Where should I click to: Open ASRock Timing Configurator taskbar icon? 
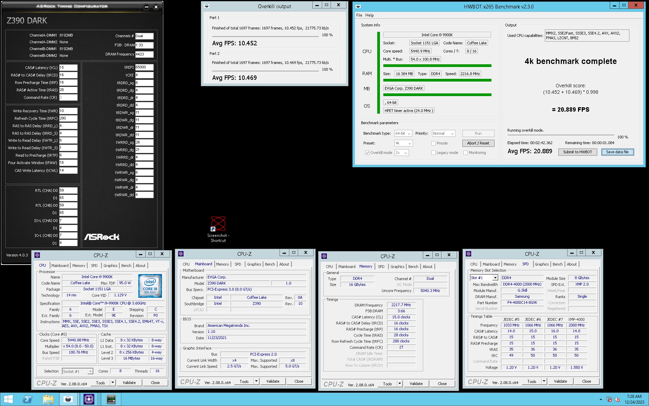pyautogui.click(x=111, y=399)
